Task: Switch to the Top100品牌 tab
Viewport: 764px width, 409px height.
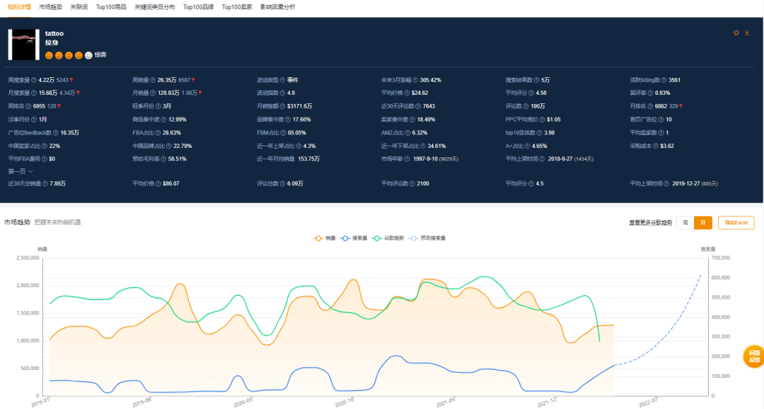Action: pos(198,7)
